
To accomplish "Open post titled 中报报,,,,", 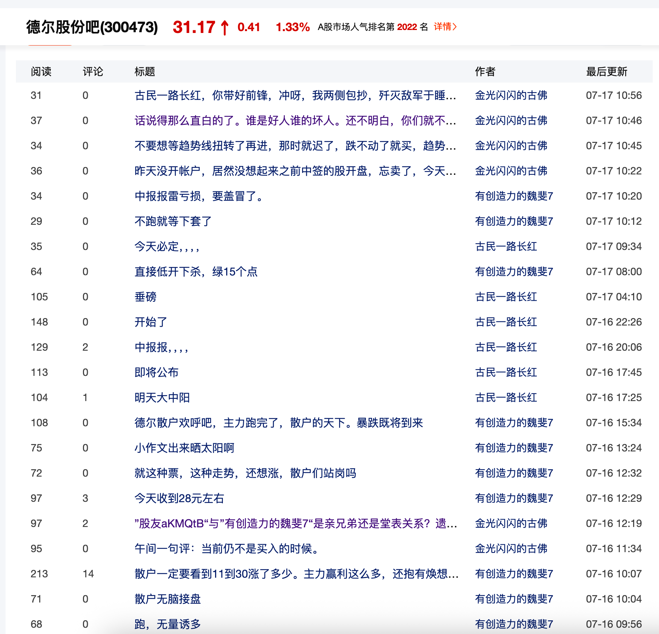I will tap(161, 347).
